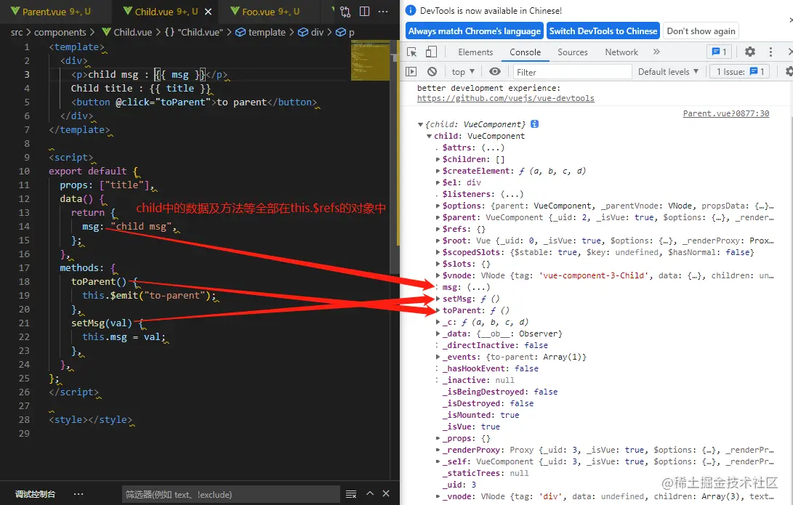The image size is (793, 505).
Task: Click the live expression eye icon
Action: pyautogui.click(x=494, y=72)
